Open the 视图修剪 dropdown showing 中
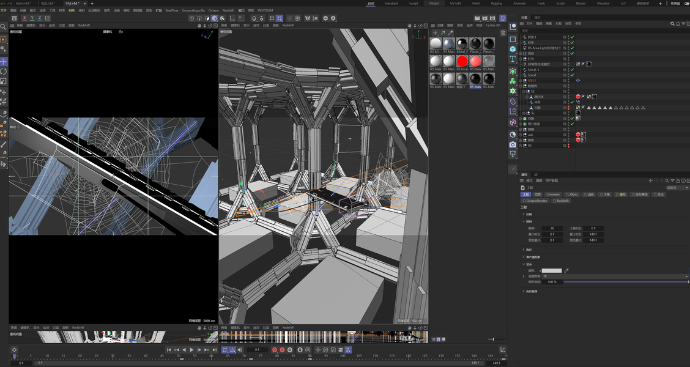690x367 pixels. (x=615, y=276)
